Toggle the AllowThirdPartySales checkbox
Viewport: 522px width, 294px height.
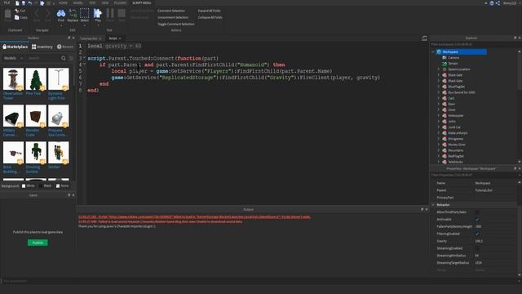(x=477, y=212)
